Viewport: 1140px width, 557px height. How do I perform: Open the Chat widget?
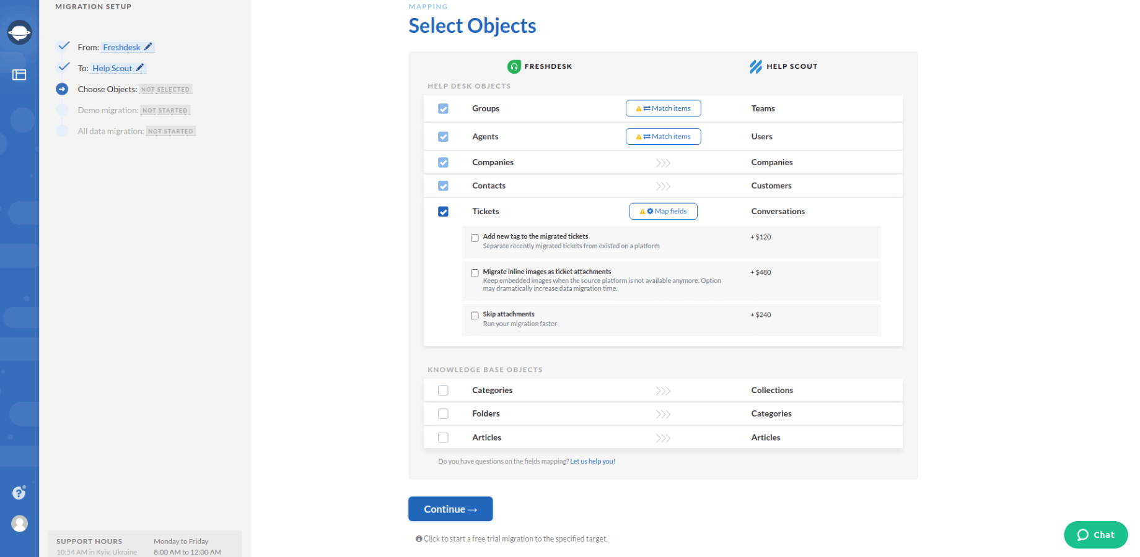(1095, 535)
